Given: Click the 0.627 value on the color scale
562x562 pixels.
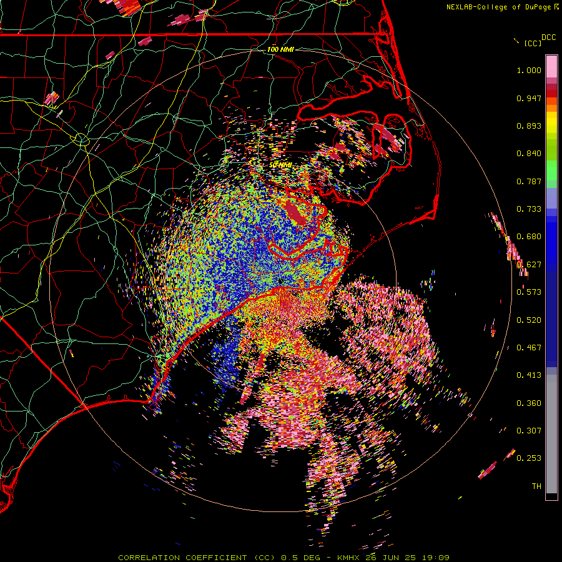Looking at the screenshot, I should coord(529,265).
